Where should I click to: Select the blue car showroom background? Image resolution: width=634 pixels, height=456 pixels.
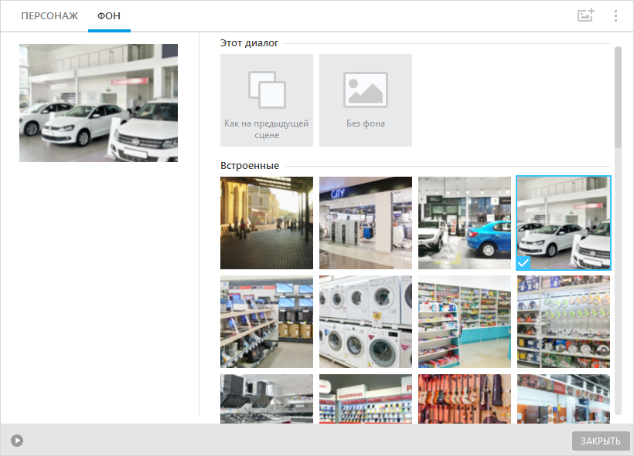pos(465,223)
